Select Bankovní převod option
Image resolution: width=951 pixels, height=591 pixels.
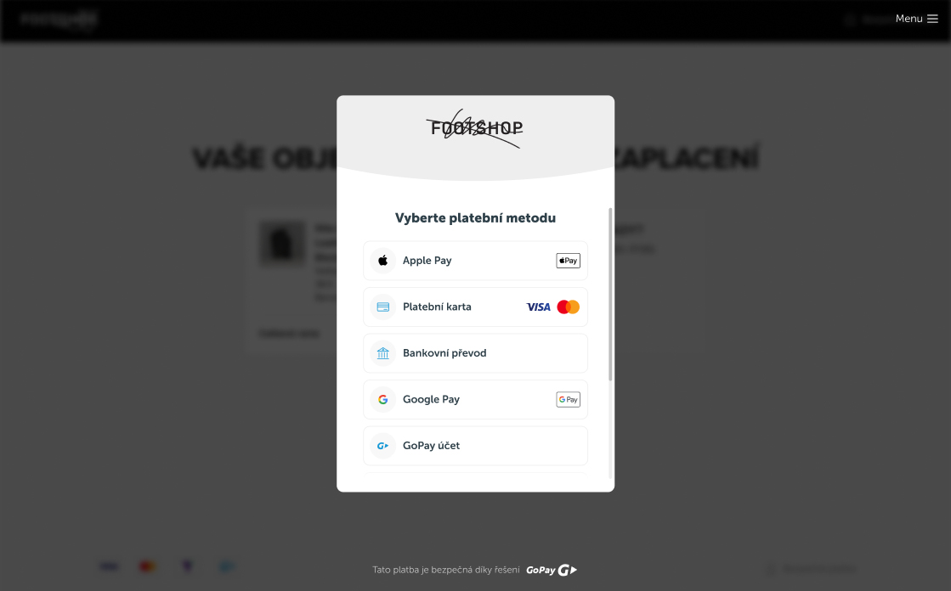coord(476,353)
